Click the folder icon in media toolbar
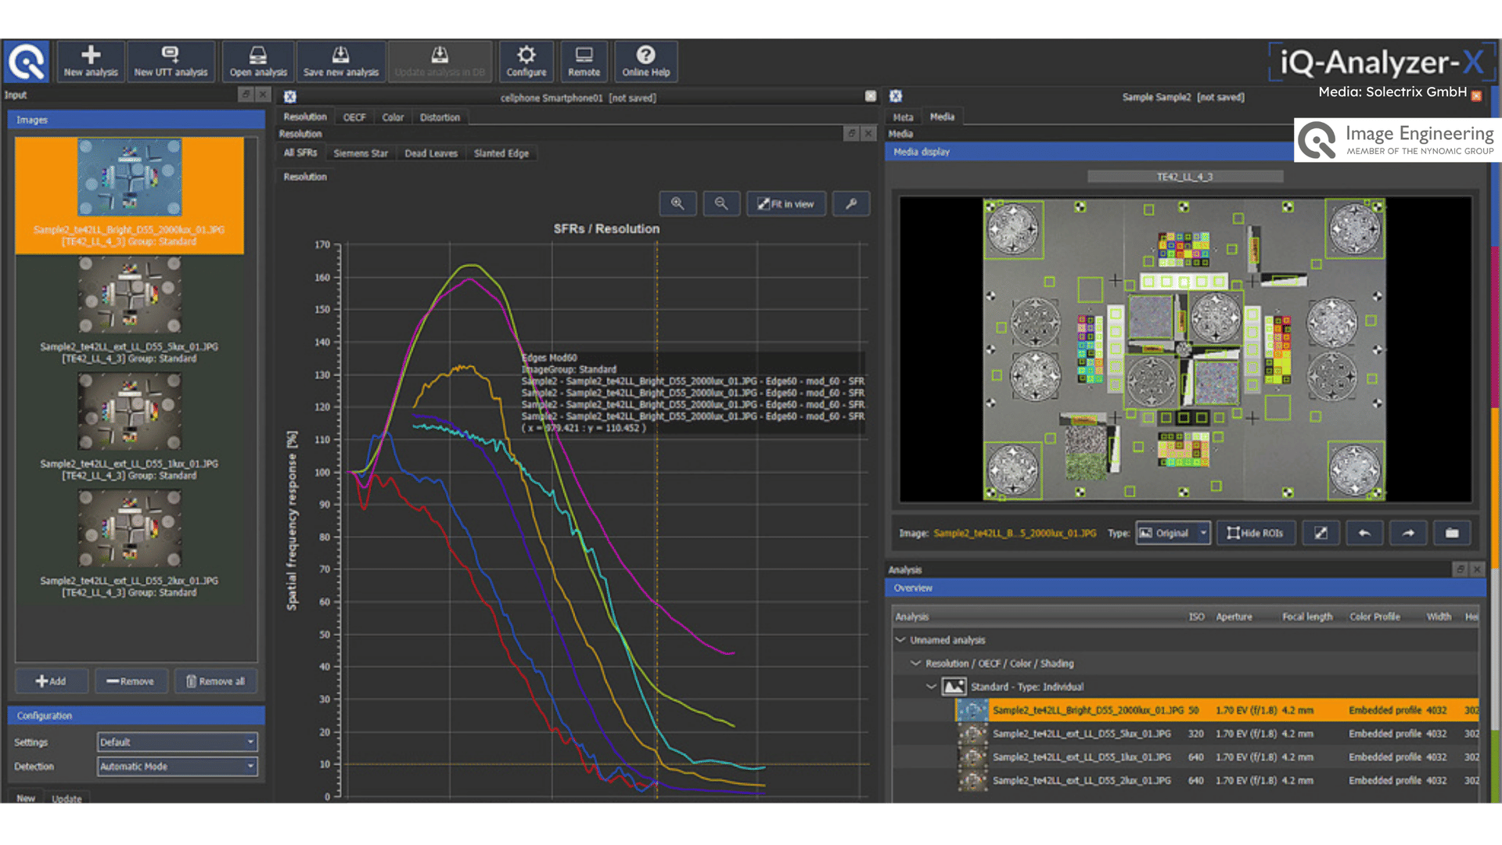 (1452, 533)
